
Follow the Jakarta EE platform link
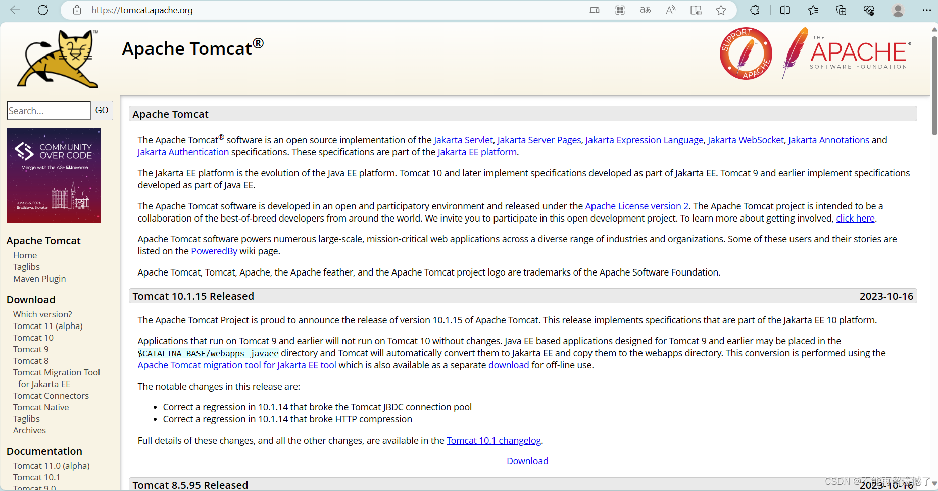coord(477,152)
